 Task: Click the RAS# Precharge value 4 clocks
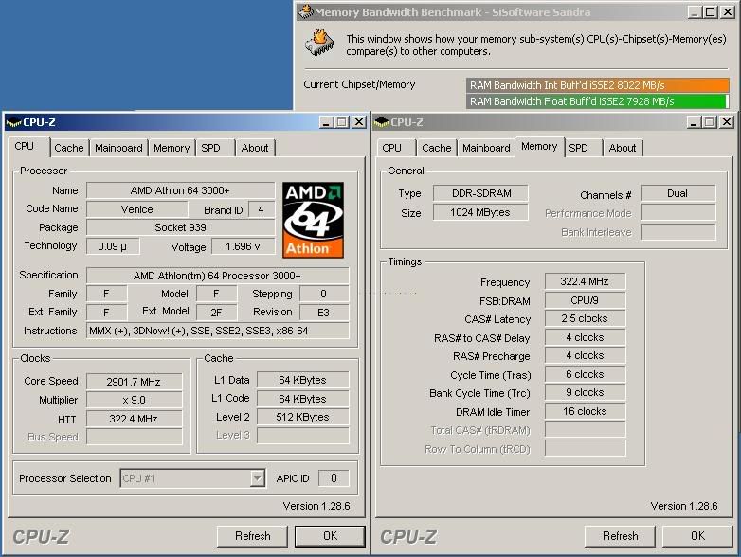(585, 355)
